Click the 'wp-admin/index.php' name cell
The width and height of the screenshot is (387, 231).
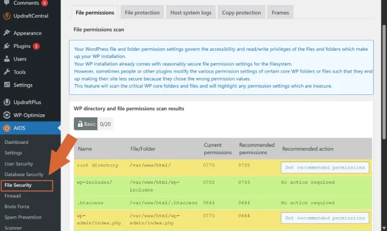99,219
